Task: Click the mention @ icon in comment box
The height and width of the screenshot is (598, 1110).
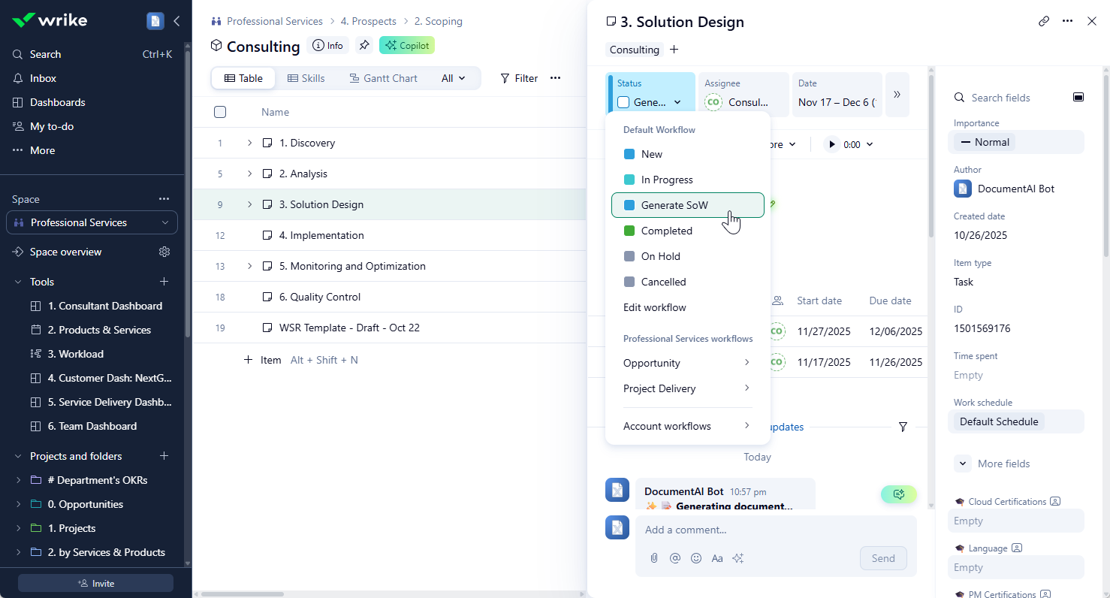Action: click(675, 558)
